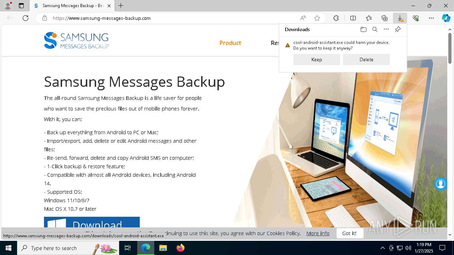Keep the cool-android-assistant.exe download
Image resolution: width=454 pixels, height=255 pixels.
pyautogui.click(x=316, y=59)
